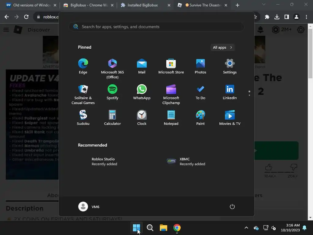Switch to Chrome on the taskbar
Viewport: 313px width, 235px height.
click(x=177, y=228)
